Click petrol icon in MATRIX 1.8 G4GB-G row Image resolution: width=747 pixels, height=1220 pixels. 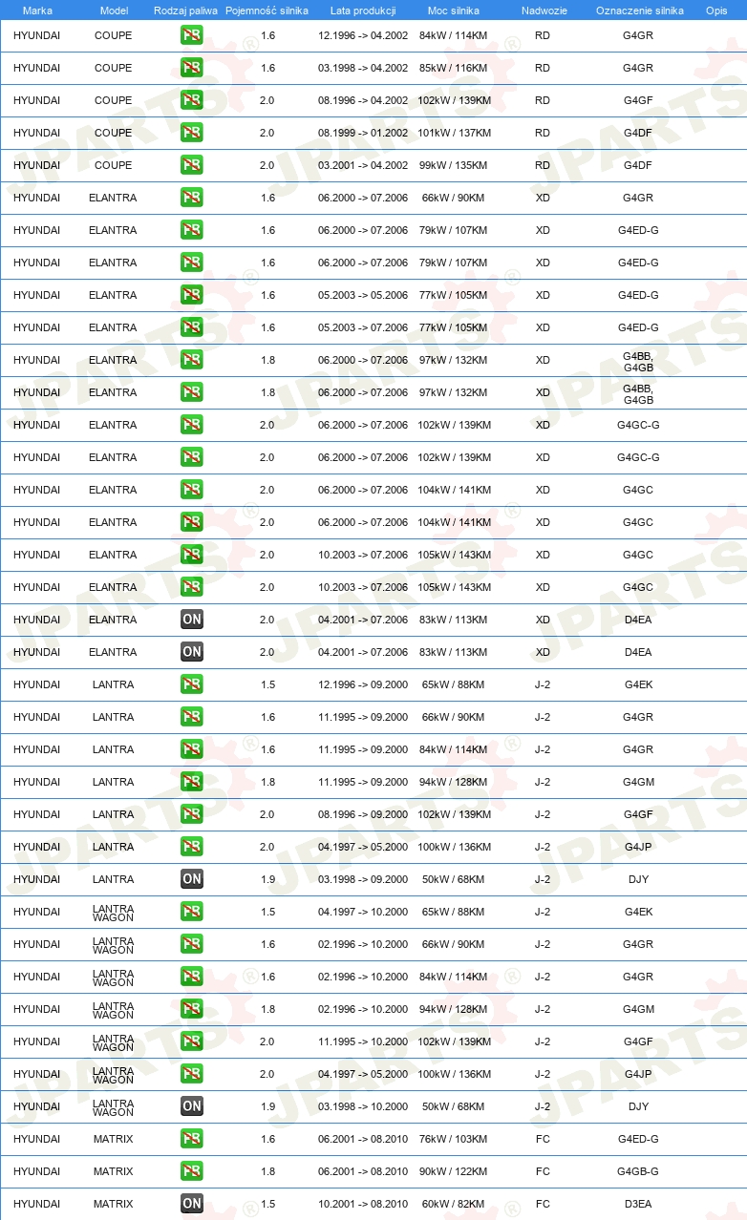pyautogui.click(x=191, y=1171)
